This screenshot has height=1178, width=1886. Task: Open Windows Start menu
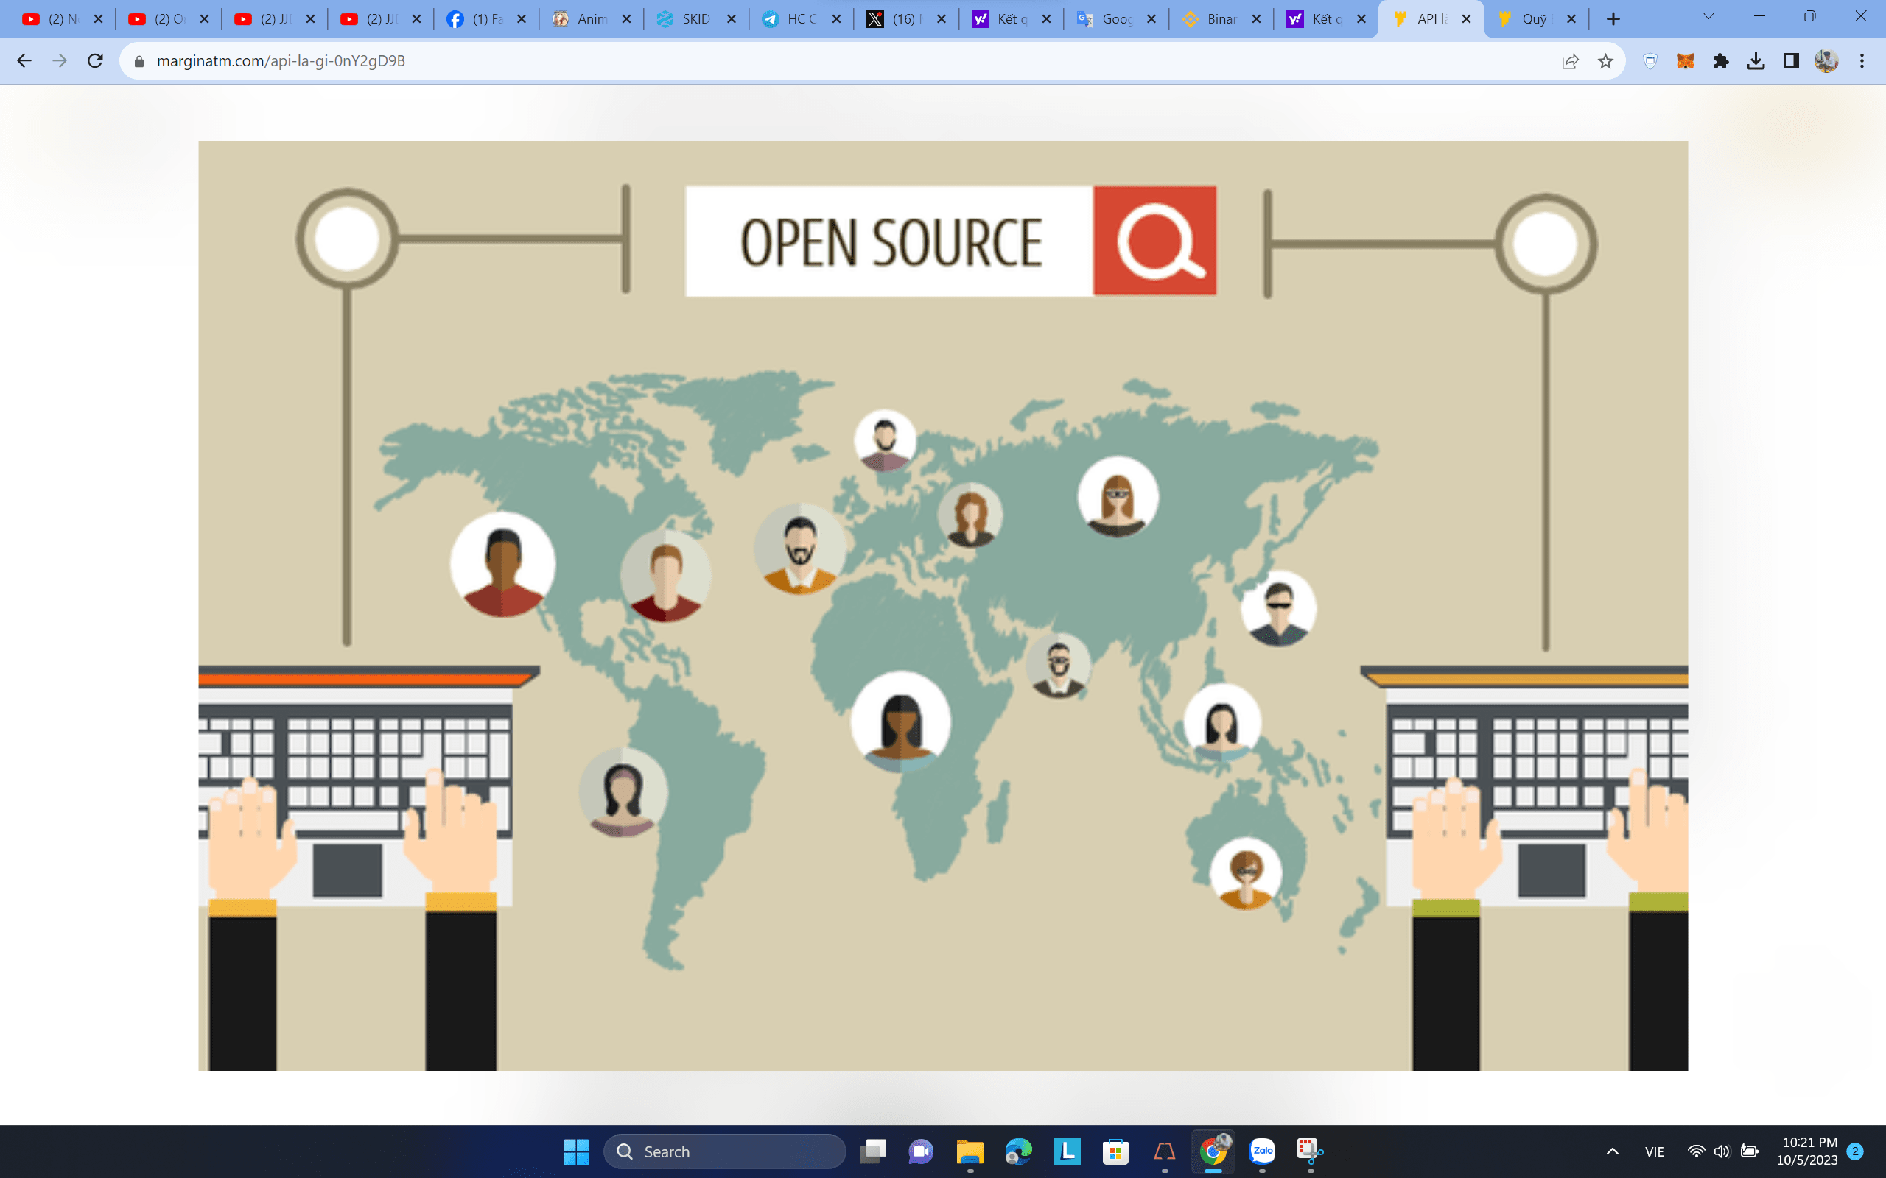576,1151
